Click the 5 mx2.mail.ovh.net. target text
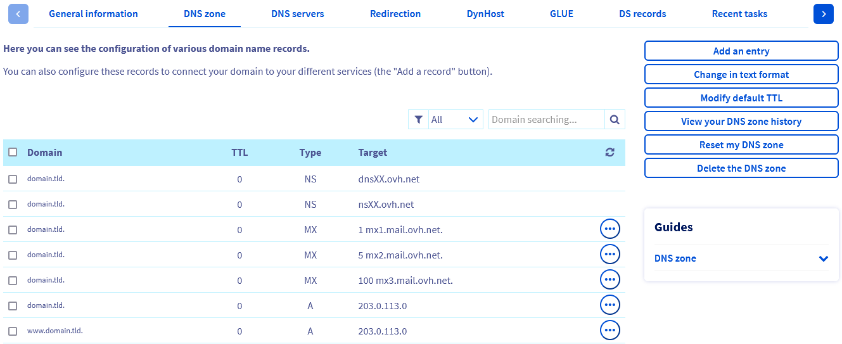Screen dimensions: 842x344 point(400,255)
